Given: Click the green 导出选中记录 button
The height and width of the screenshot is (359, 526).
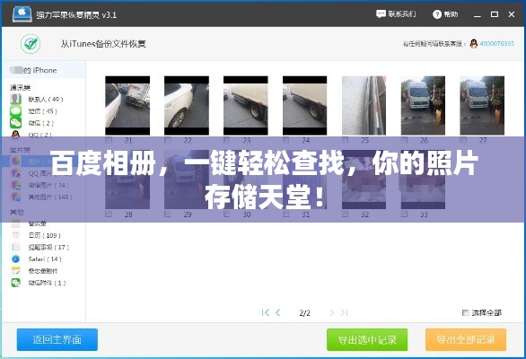Looking at the screenshot, I should point(367,339).
